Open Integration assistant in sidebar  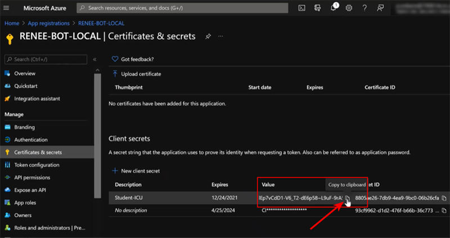[37, 99]
